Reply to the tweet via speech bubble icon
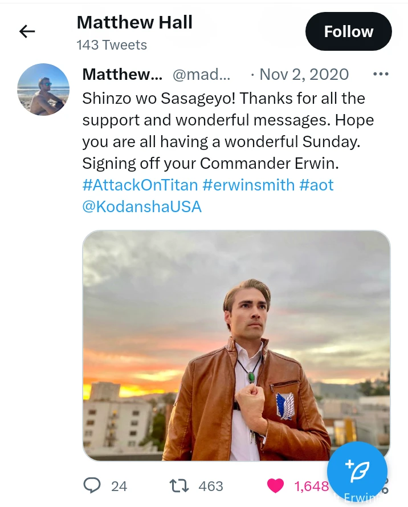Screen dimensions: 408x507 tap(92, 485)
